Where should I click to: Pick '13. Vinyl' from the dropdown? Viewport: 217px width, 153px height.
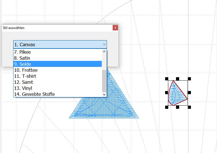[x=58, y=88]
